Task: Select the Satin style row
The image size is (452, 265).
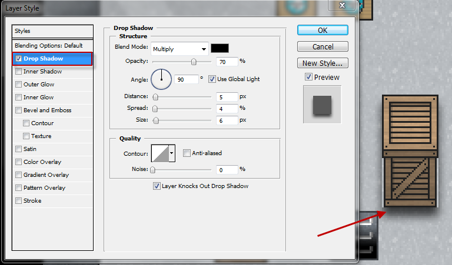Action: (52, 149)
